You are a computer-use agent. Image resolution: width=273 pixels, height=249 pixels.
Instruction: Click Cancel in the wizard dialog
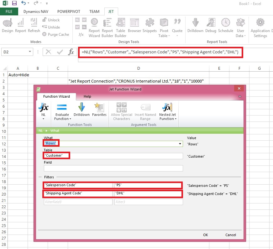coord(231,235)
